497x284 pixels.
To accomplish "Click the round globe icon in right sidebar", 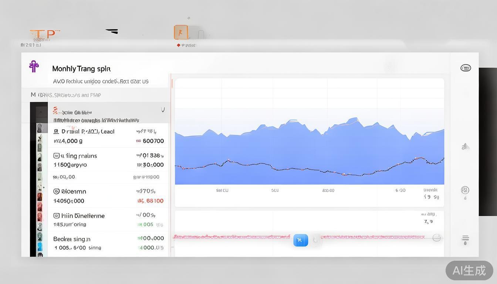I will tap(465, 190).
